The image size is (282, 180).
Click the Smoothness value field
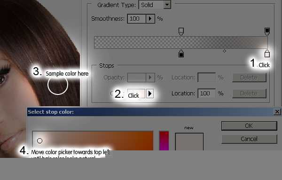coord(136,19)
